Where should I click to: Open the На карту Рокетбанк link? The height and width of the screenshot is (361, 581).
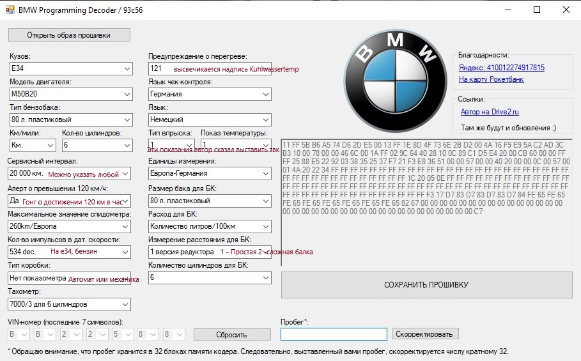[x=492, y=79]
